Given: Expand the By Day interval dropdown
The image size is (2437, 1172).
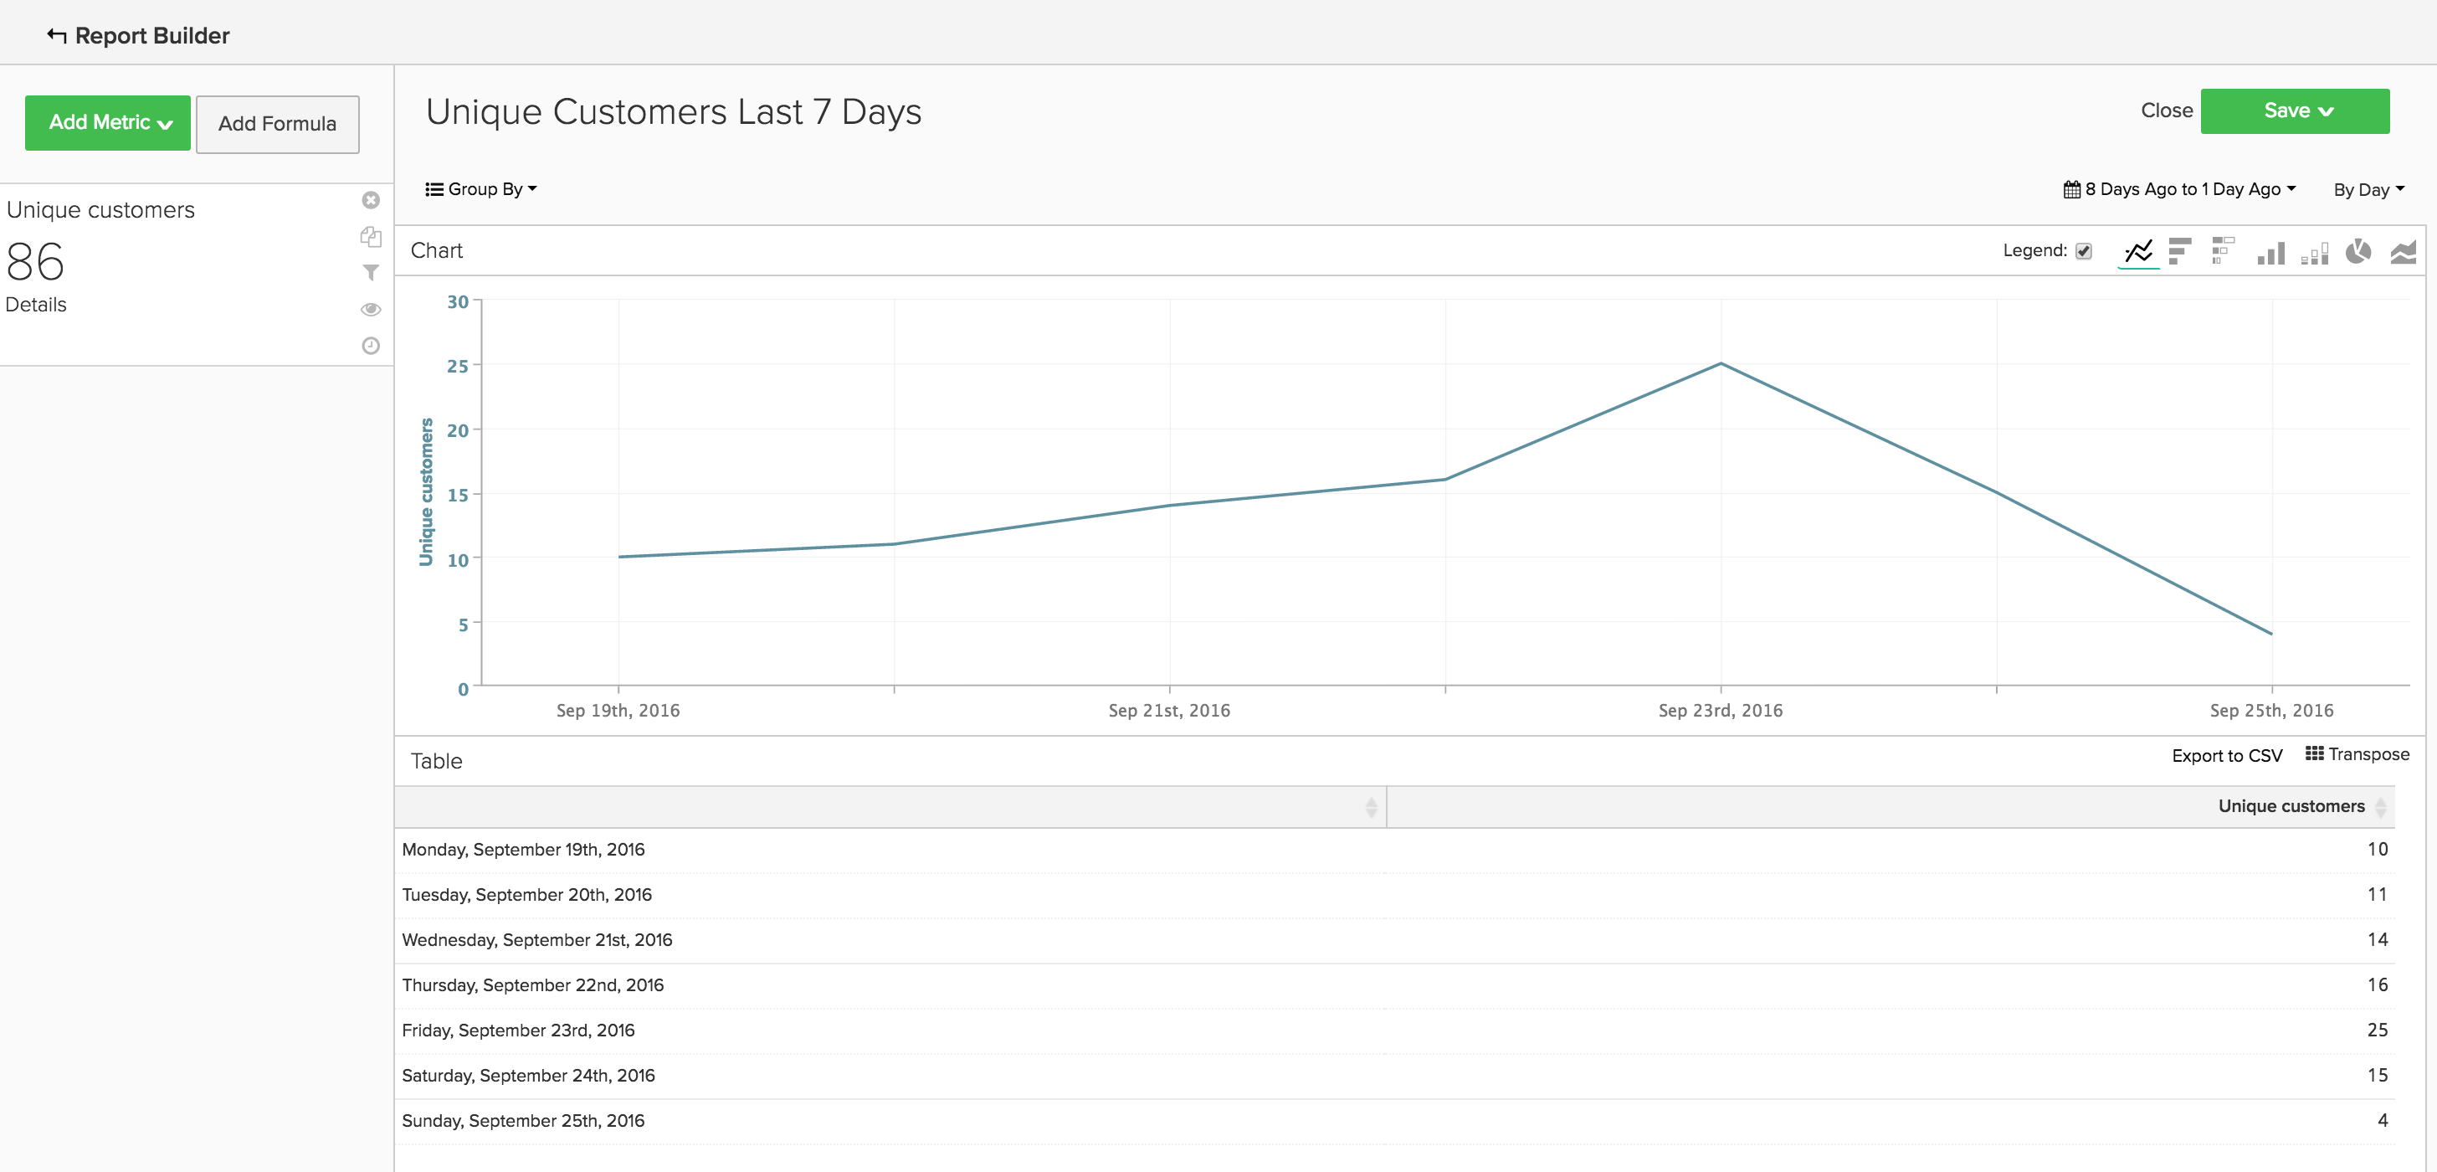Looking at the screenshot, I should [x=2368, y=189].
